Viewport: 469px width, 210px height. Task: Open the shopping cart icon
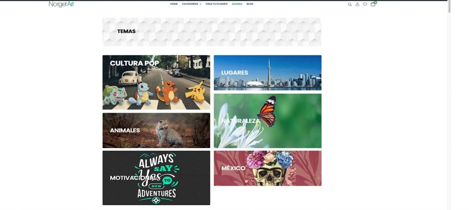click(x=373, y=4)
